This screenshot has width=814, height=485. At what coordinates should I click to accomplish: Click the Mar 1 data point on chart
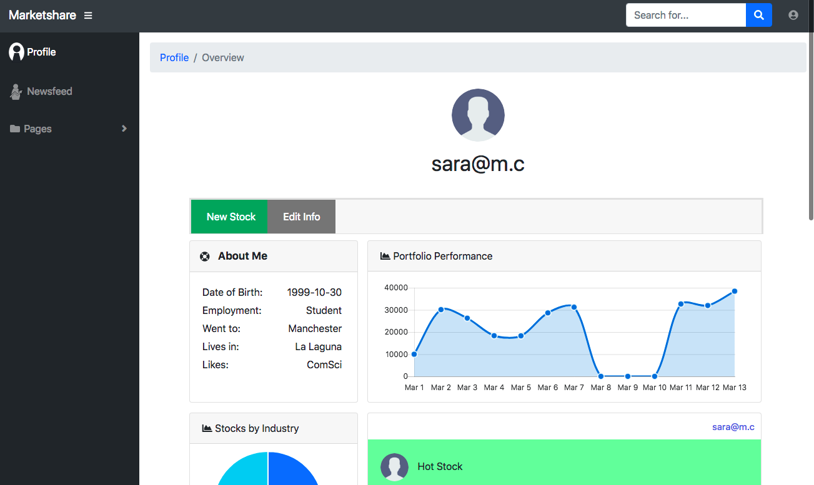(414, 354)
